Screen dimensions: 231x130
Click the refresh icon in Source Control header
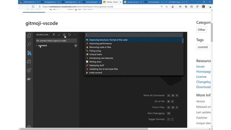click(70, 35)
